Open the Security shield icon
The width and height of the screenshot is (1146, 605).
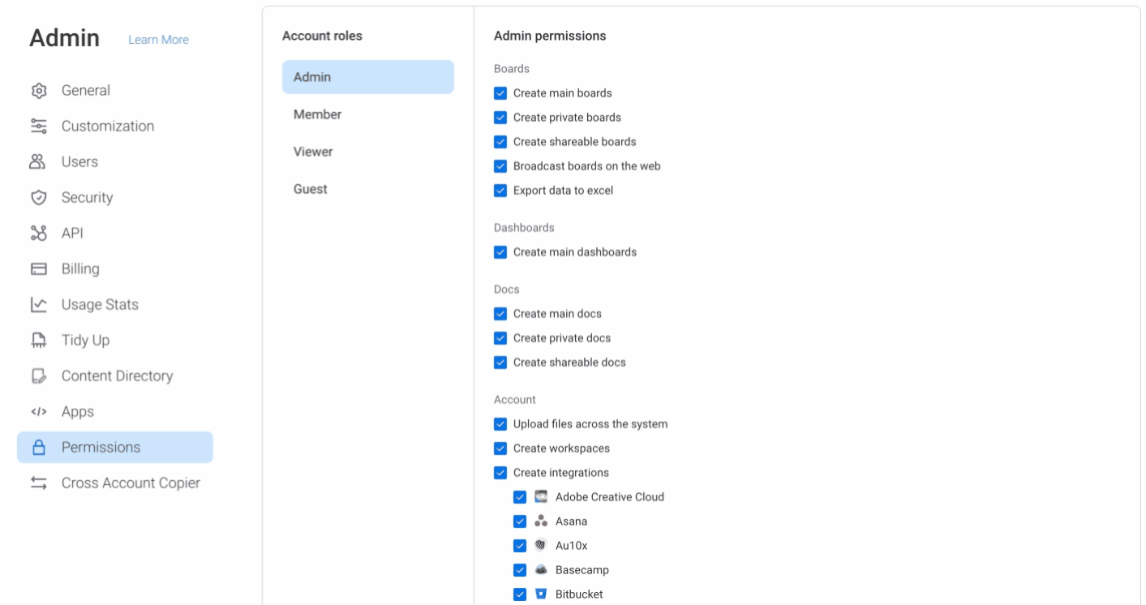[x=38, y=198]
